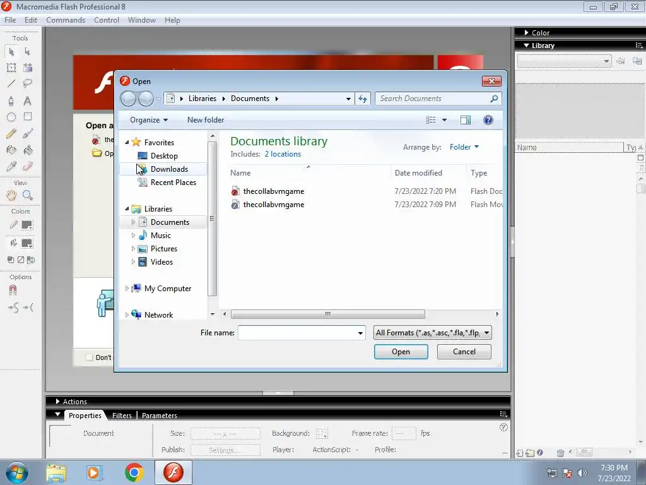The image size is (646, 485).
Task: Select the Brush tool
Action: pos(27,133)
